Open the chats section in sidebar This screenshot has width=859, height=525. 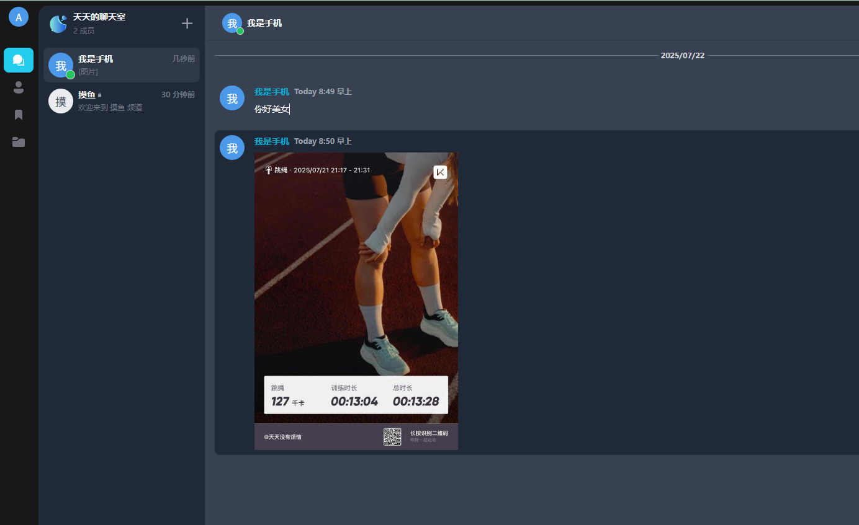[x=19, y=60]
